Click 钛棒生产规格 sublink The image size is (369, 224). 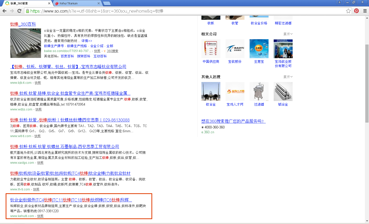pyautogui.click(x=77, y=46)
